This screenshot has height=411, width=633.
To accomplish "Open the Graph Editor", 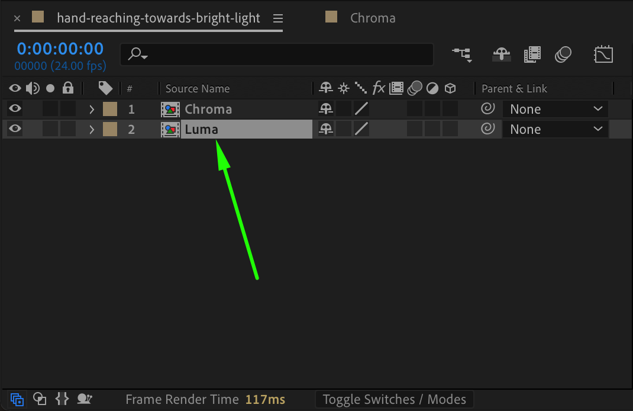I will pyautogui.click(x=603, y=54).
